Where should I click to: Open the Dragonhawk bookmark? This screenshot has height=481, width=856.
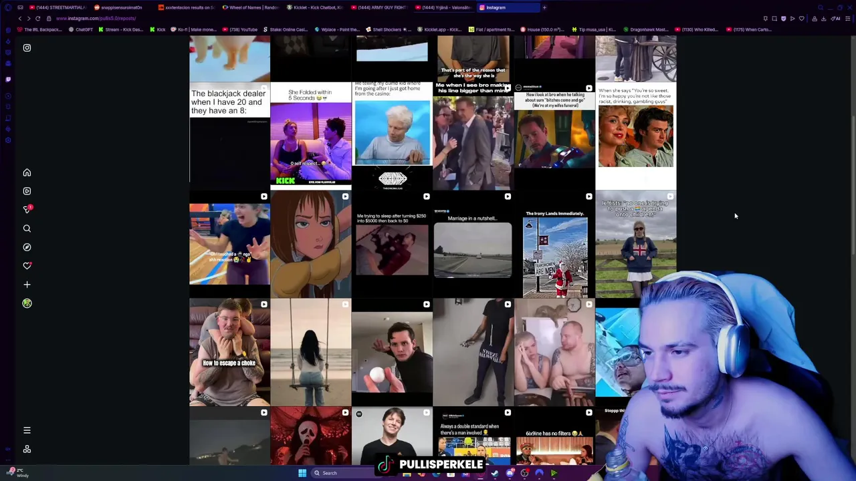tap(645, 29)
